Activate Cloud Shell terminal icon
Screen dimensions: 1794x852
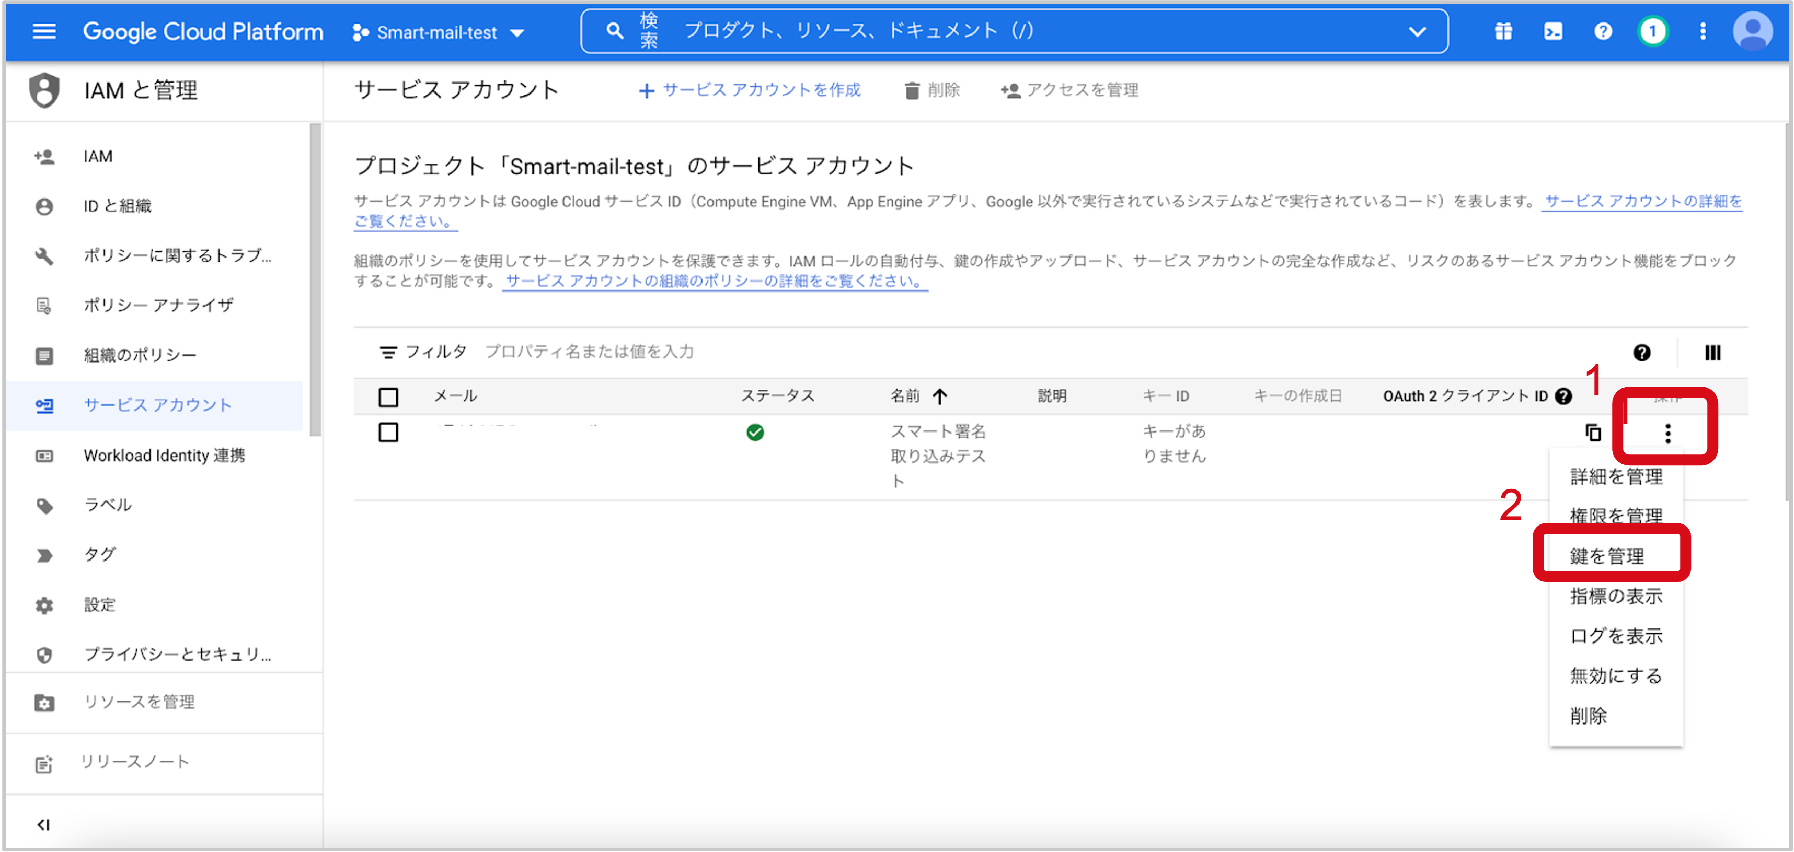point(1552,31)
